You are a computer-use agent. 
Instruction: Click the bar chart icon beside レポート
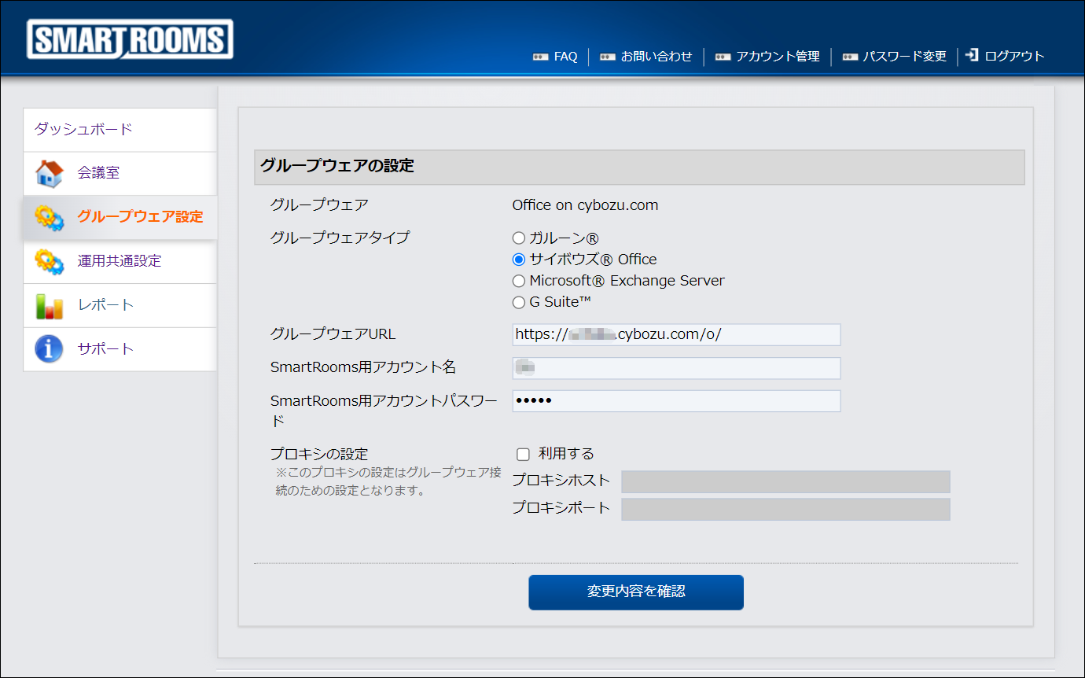(49, 306)
